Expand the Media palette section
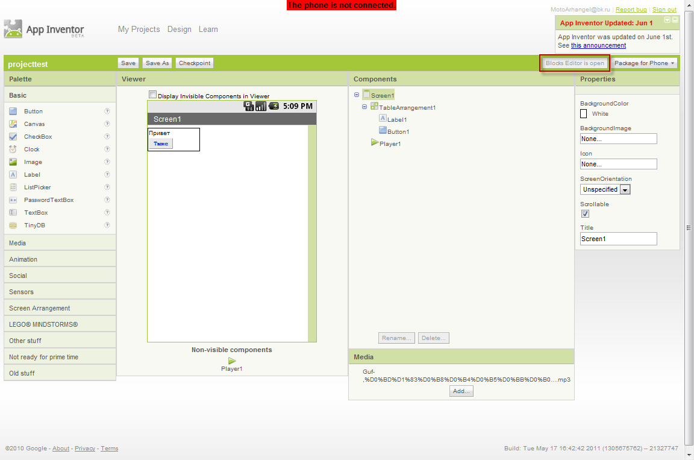This screenshot has height=460, width=694. coord(60,243)
